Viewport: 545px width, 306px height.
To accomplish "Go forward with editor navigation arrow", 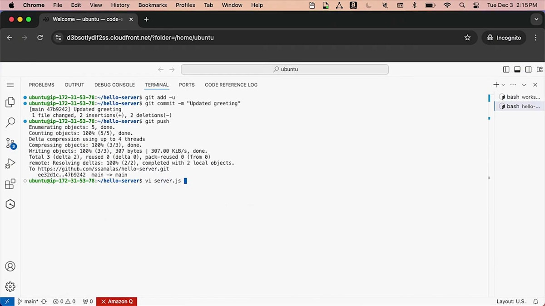I will tap(172, 69).
